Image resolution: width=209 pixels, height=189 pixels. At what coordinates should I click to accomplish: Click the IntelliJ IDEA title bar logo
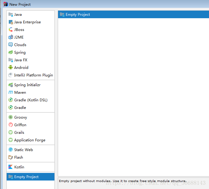6,4
